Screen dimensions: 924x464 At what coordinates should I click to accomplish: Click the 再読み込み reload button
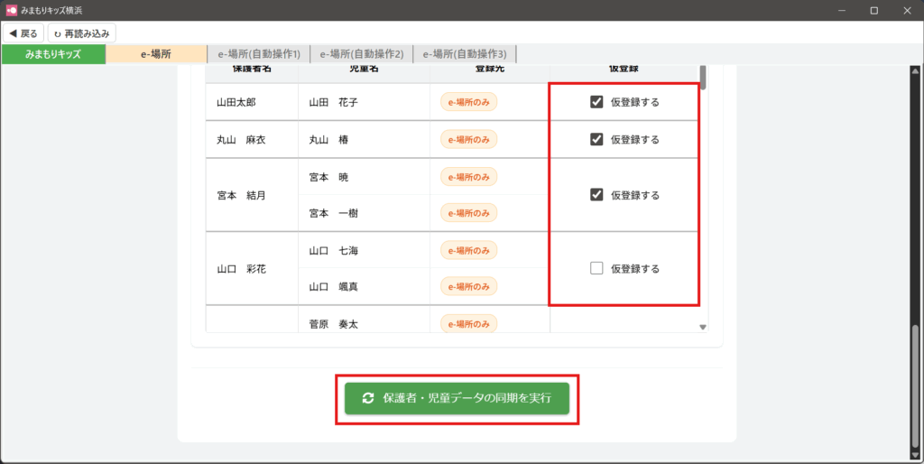pyautogui.click(x=81, y=33)
